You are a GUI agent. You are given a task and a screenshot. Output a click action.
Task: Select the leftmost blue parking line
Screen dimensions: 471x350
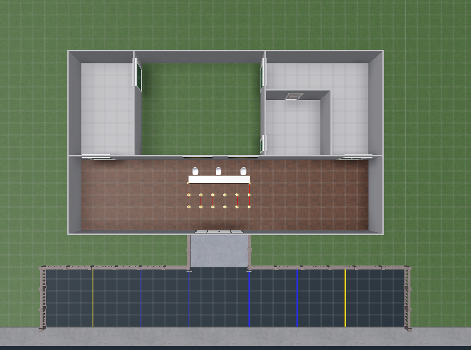click(x=141, y=298)
